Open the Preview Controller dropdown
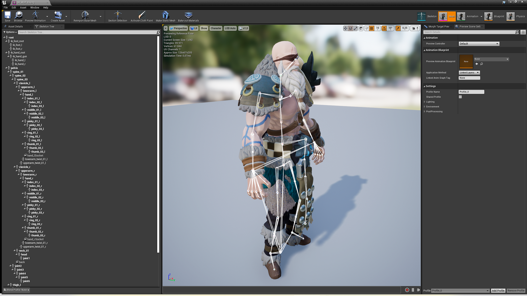The image size is (527, 296). 479,44
